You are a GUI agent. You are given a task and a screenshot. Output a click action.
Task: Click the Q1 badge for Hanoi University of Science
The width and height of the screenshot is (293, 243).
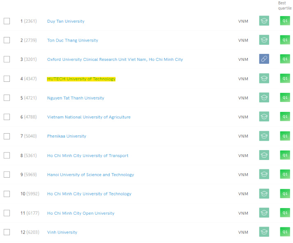[284, 174]
